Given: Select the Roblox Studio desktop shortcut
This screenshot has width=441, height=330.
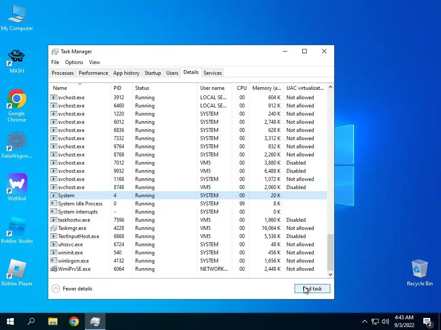Looking at the screenshot, I should (x=17, y=230).
